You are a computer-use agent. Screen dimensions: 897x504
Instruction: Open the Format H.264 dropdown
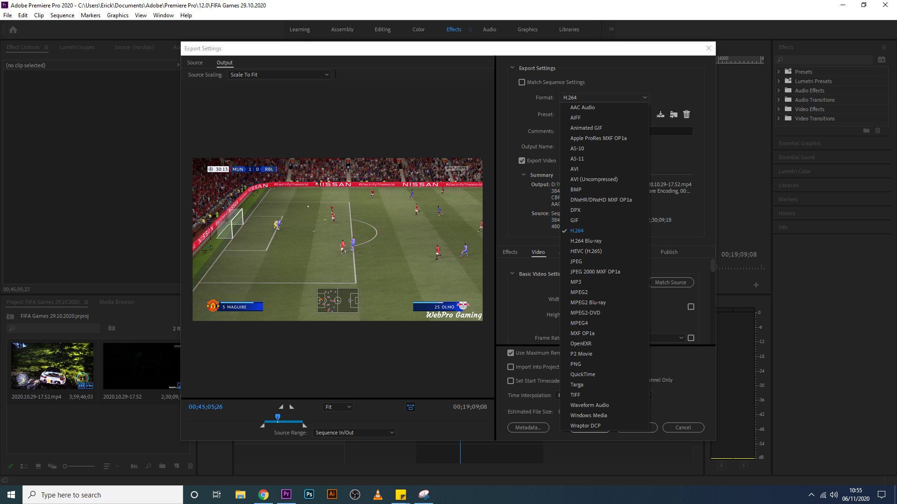605,98
